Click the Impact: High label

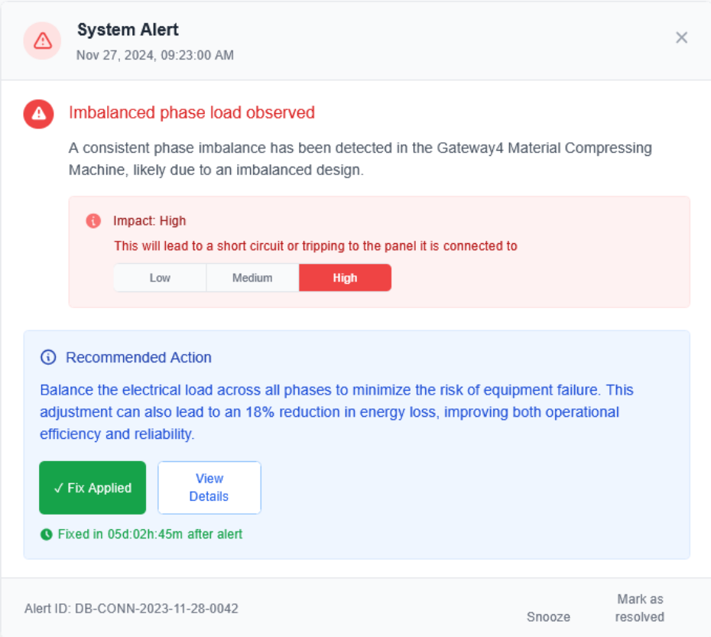[150, 221]
